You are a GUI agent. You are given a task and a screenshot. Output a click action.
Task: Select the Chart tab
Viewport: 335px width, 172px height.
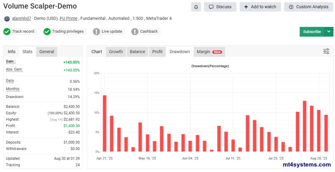coord(96,51)
